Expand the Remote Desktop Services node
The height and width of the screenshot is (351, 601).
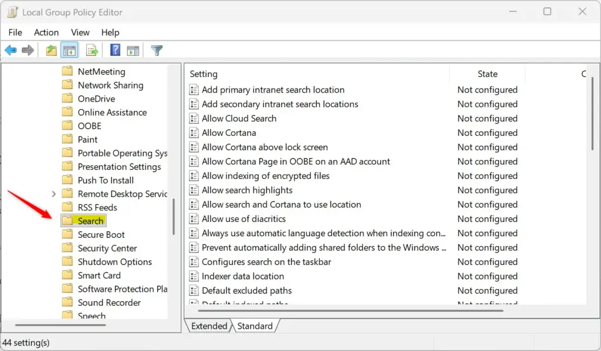[x=53, y=194]
